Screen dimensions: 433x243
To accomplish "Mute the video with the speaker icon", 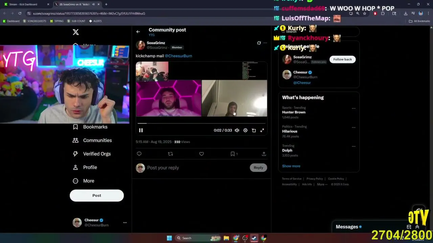I will click(x=237, y=130).
